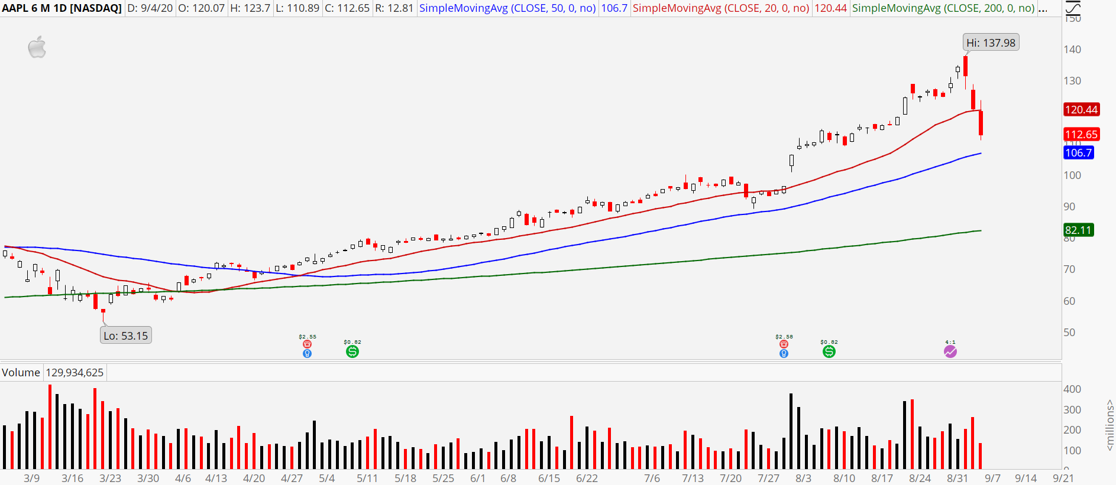Click the 8/3 date on the time axis
Screen dimensions: 1116x485
point(803,478)
